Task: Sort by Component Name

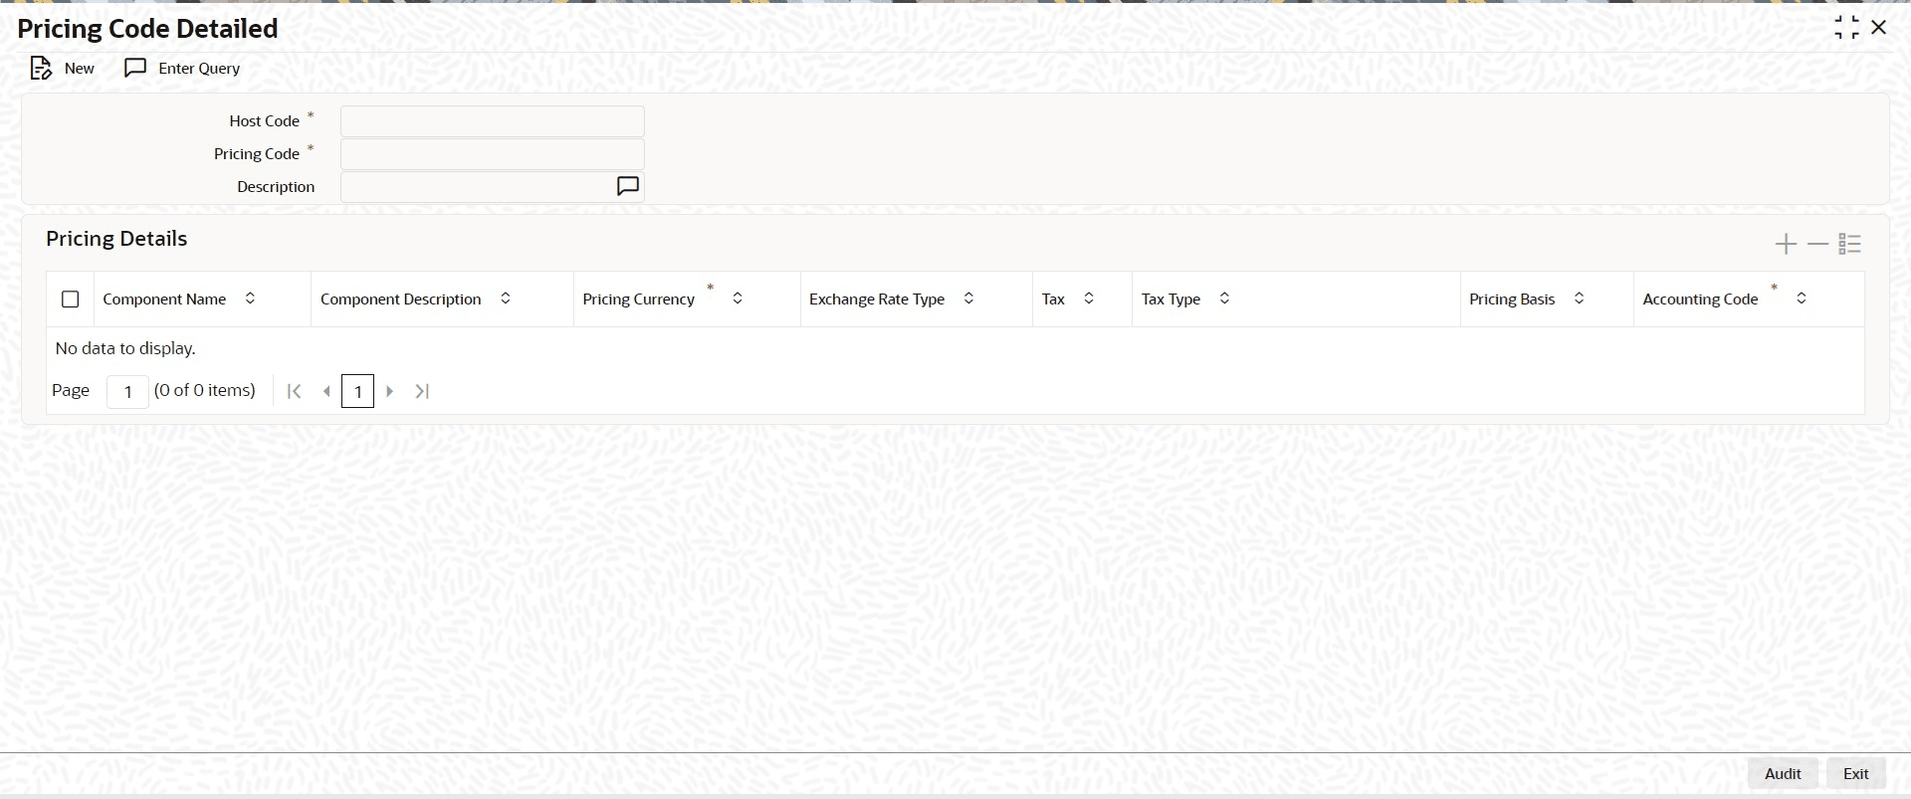Action: [250, 299]
